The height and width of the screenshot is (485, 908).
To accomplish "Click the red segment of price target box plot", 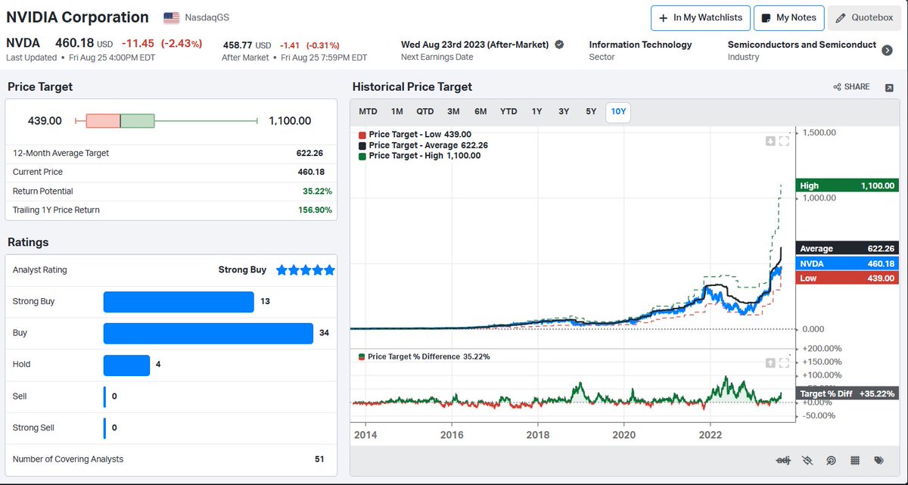I will (103, 121).
